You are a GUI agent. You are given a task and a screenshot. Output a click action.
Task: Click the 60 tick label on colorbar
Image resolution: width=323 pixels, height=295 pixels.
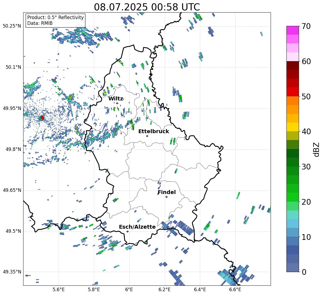point(306,61)
